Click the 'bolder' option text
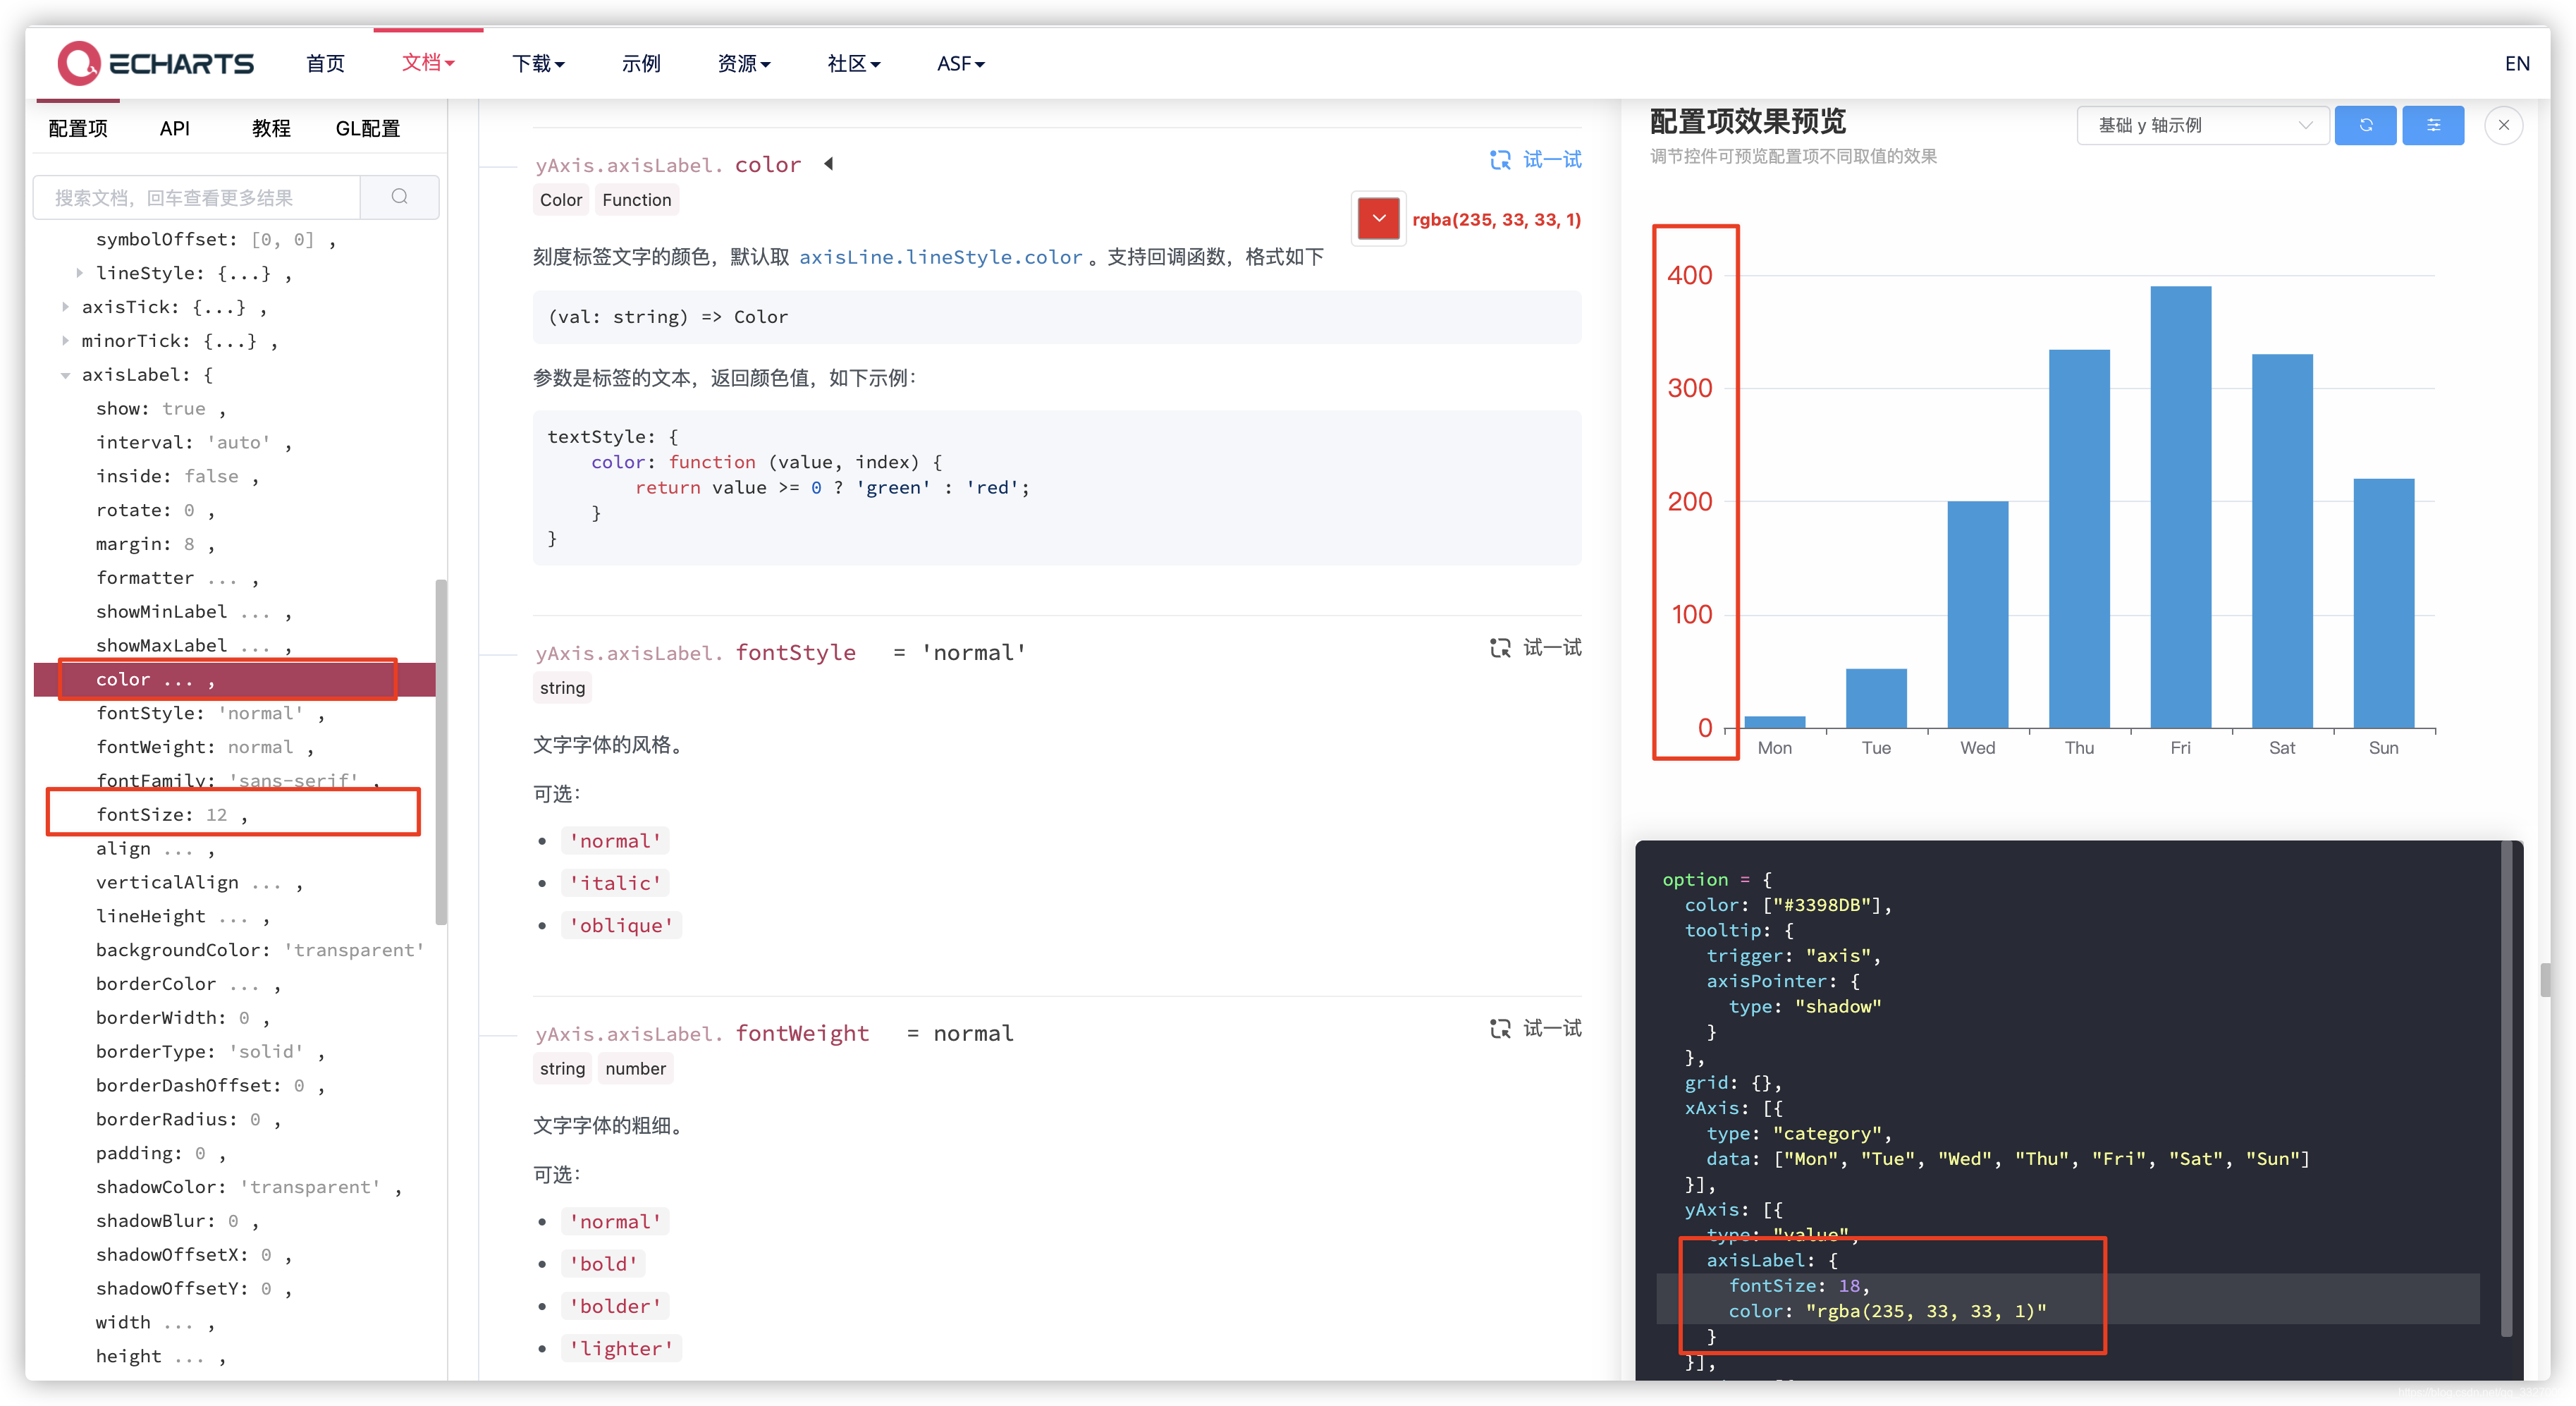This screenshot has height=1406, width=2576. click(x=614, y=1306)
